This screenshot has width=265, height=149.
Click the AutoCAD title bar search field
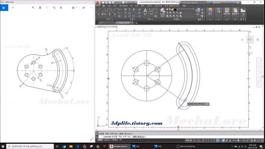[x=194, y=2]
